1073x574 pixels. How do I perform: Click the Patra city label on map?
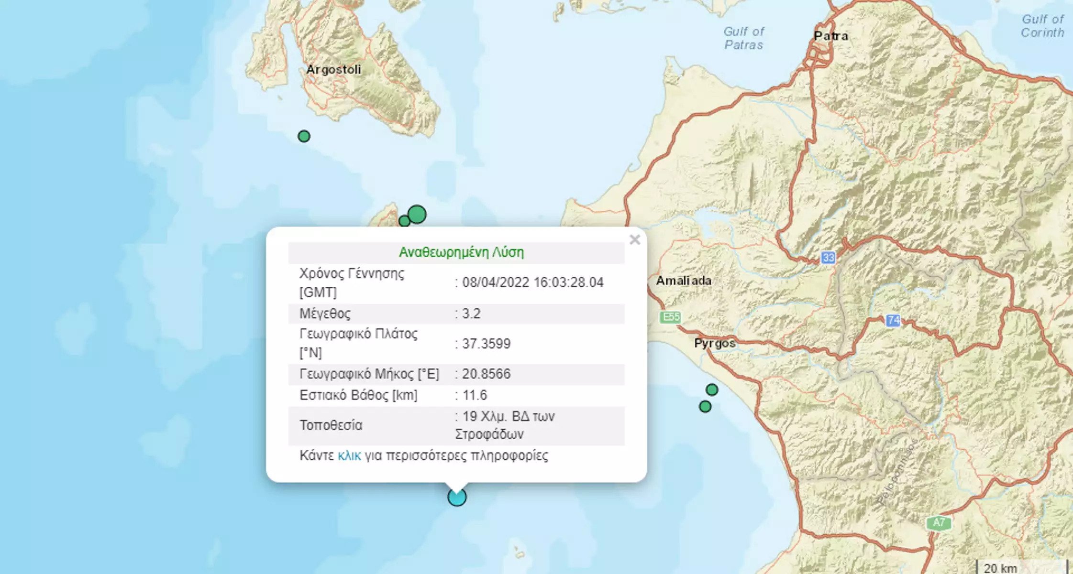(831, 36)
